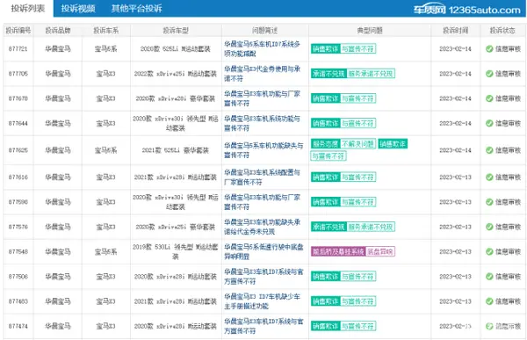Screen dimensions: 527x340
Task: Switch to the 投诉视频 tab
Action: (78, 9)
